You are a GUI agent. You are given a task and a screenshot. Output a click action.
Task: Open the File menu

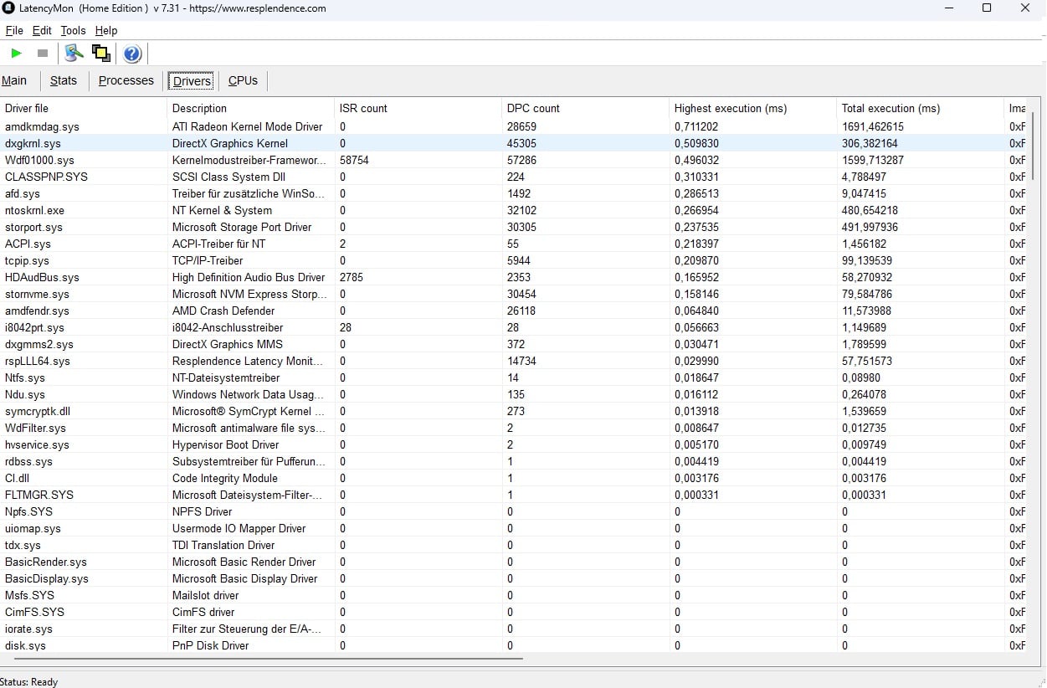(x=14, y=30)
